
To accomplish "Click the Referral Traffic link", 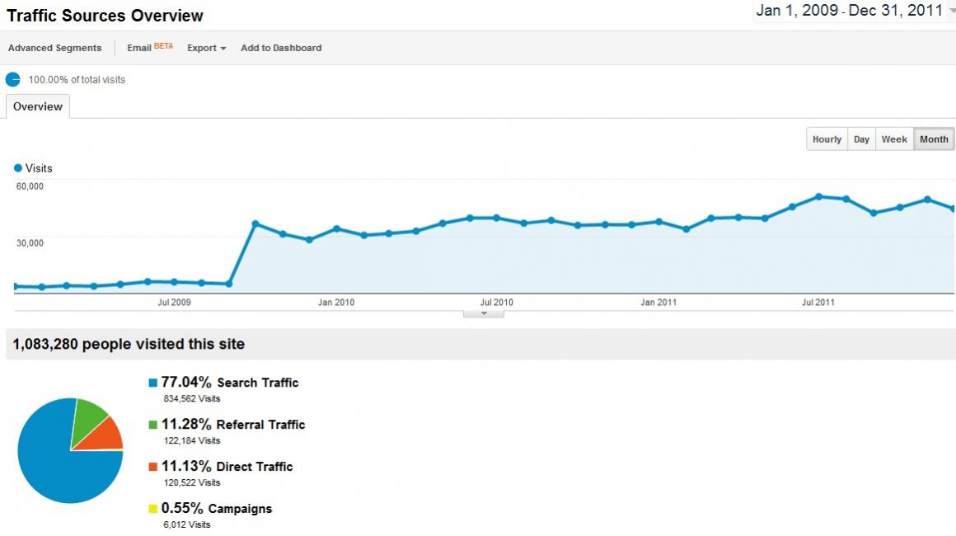I will [x=261, y=425].
